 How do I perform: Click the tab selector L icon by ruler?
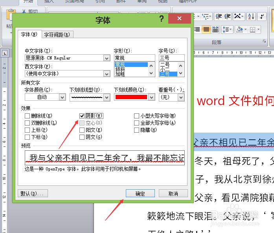tap(5, 53)
